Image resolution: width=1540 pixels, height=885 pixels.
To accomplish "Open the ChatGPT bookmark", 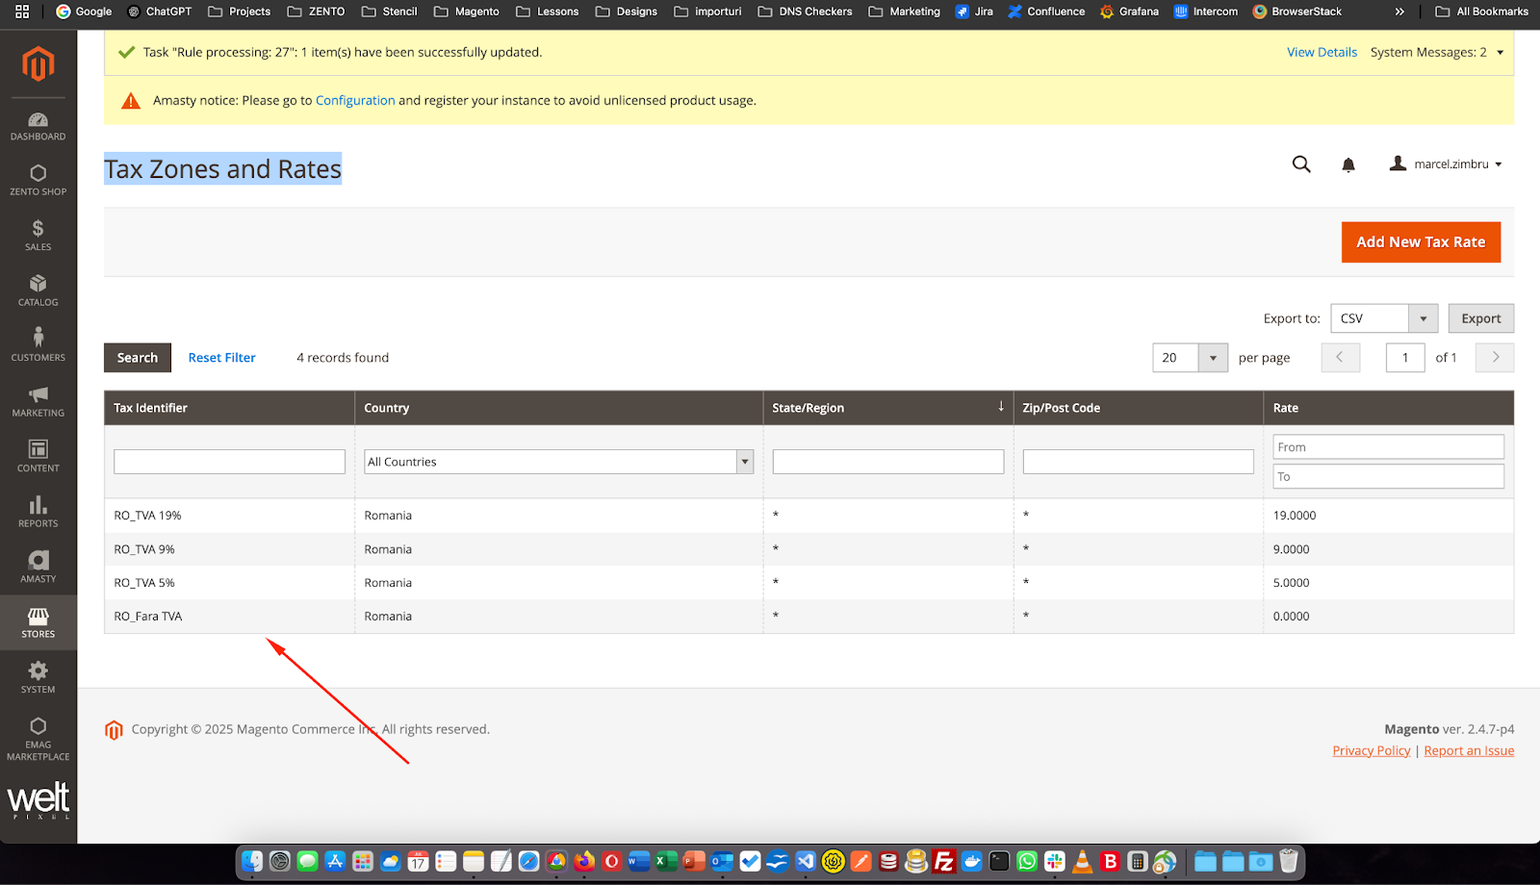I will [x=160, y=12].
